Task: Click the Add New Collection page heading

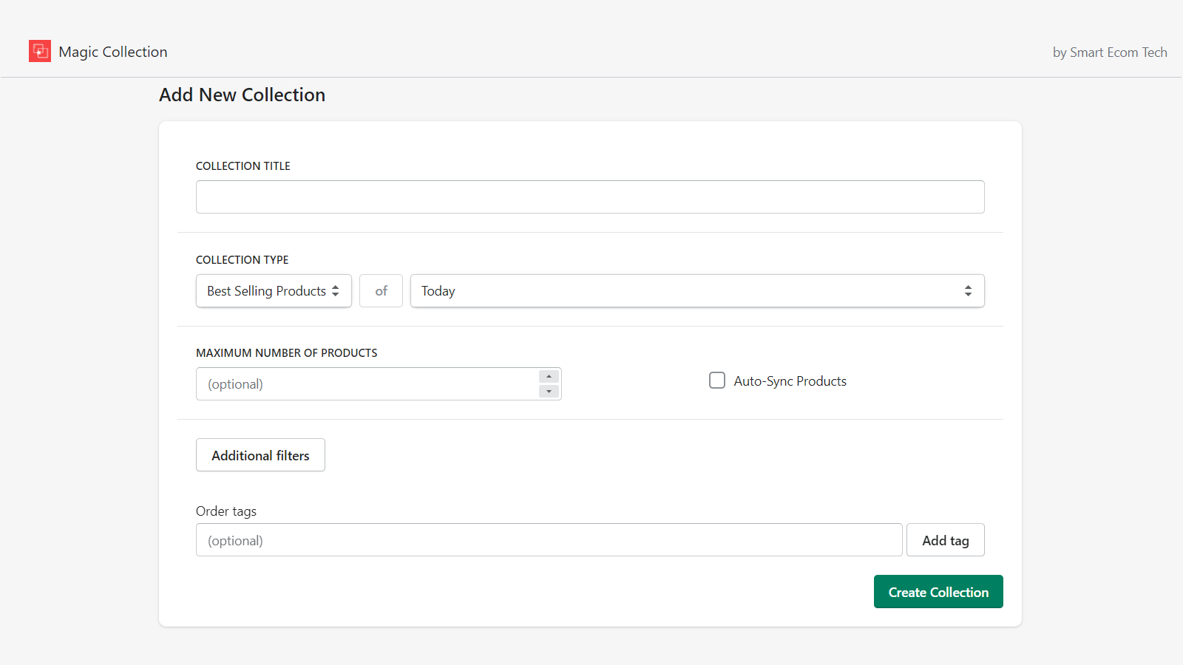Action: (242, 95)
